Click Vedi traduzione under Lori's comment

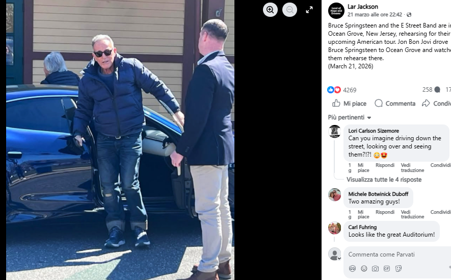point(412,167)
